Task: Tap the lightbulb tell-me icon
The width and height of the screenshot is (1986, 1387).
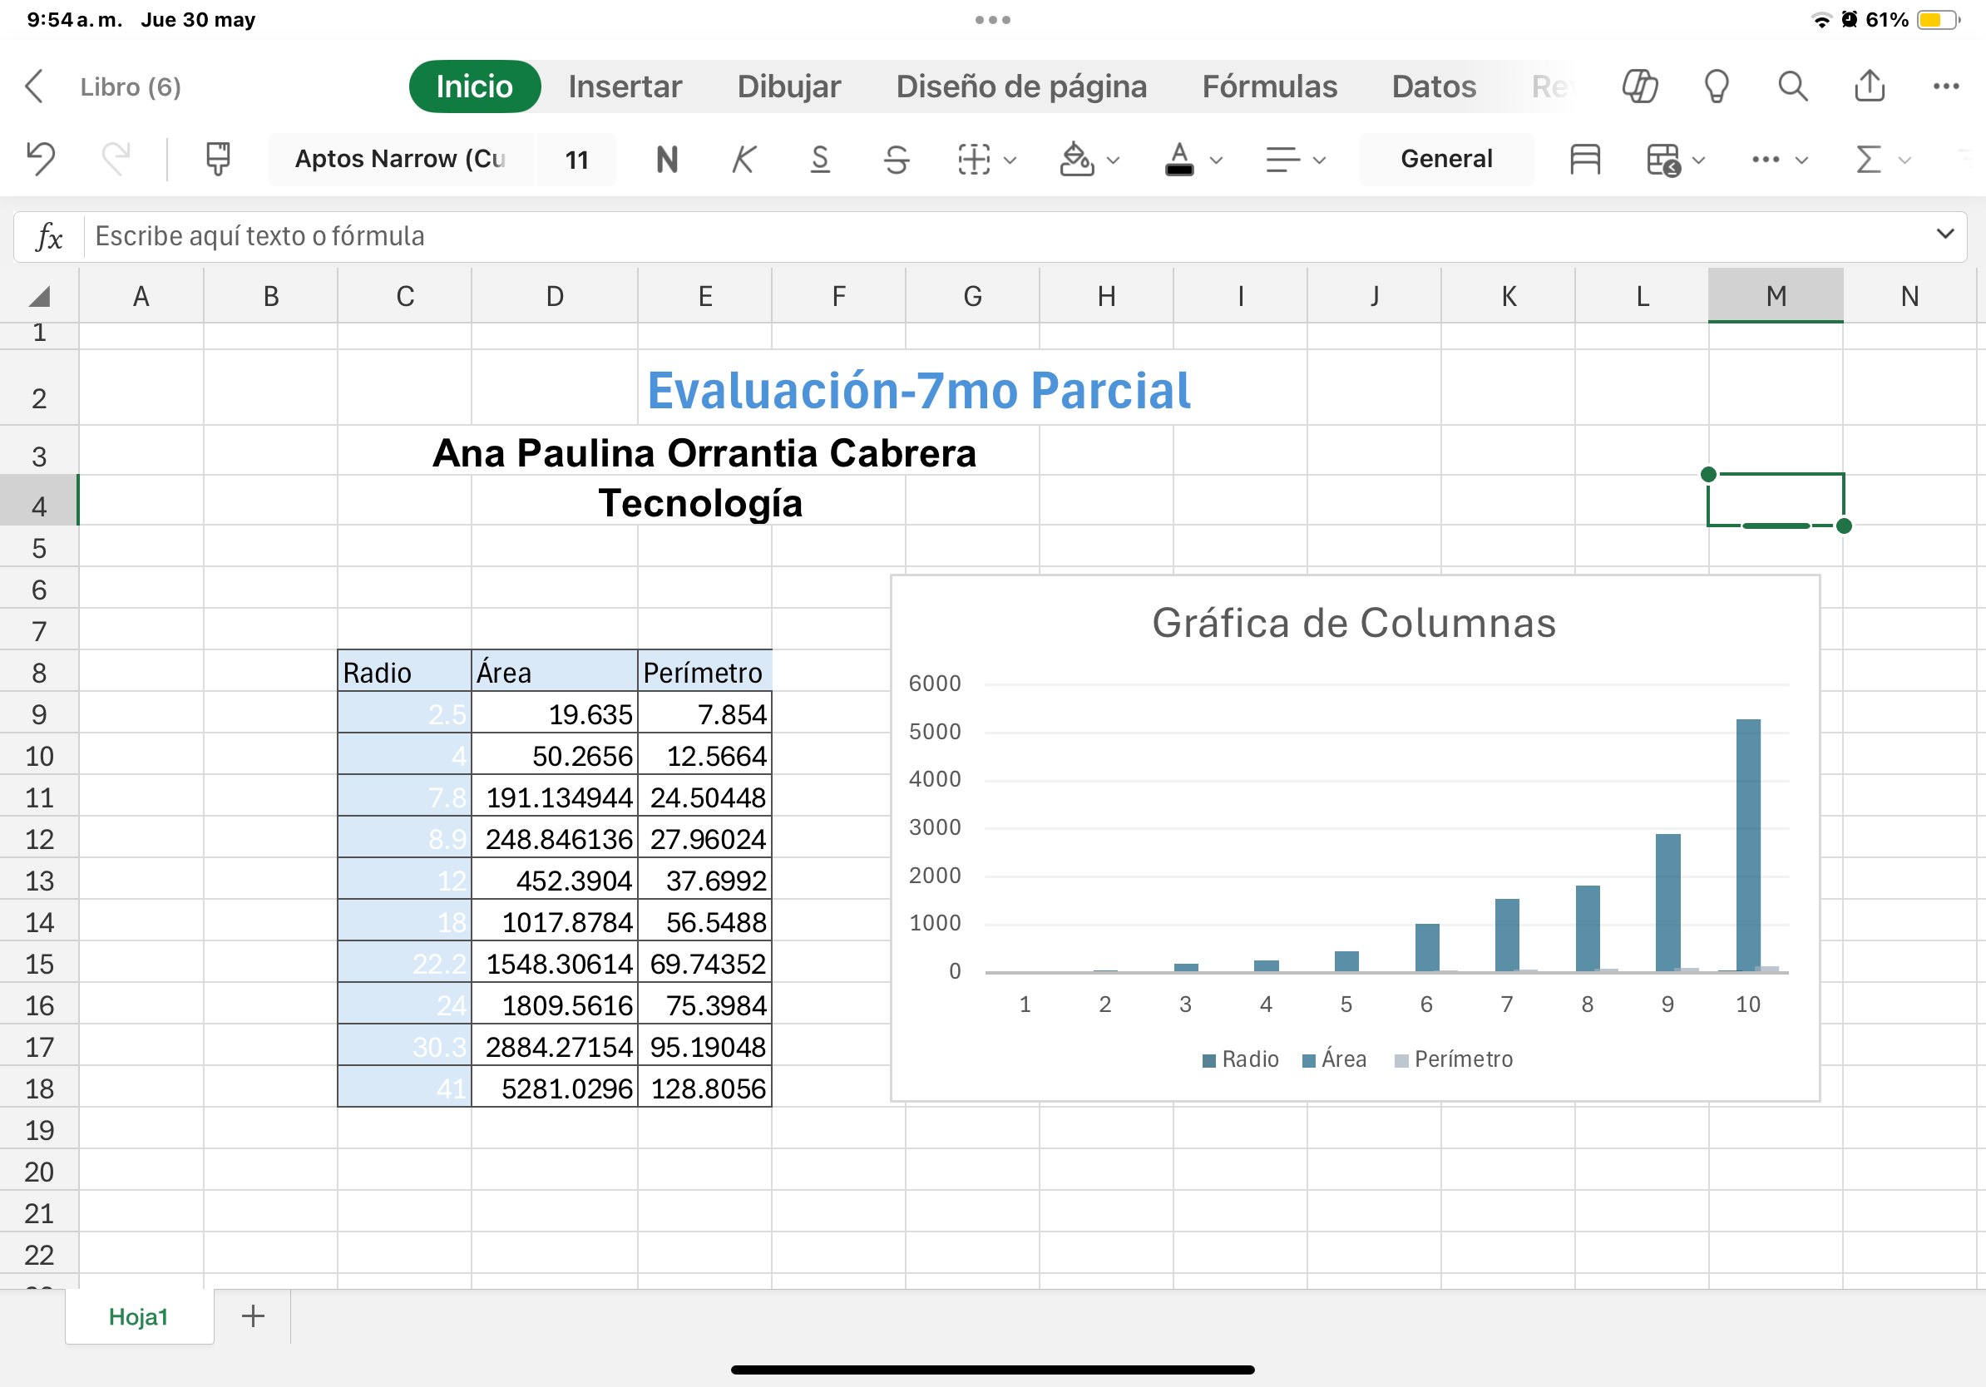Action: [x=1716, y=86]
